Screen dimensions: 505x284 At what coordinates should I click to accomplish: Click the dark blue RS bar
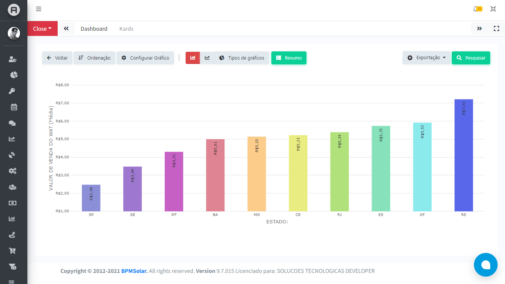(464, 155)
